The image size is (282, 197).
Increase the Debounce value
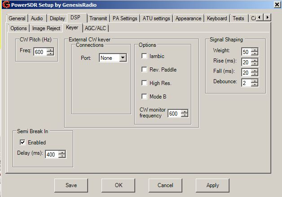255,81
